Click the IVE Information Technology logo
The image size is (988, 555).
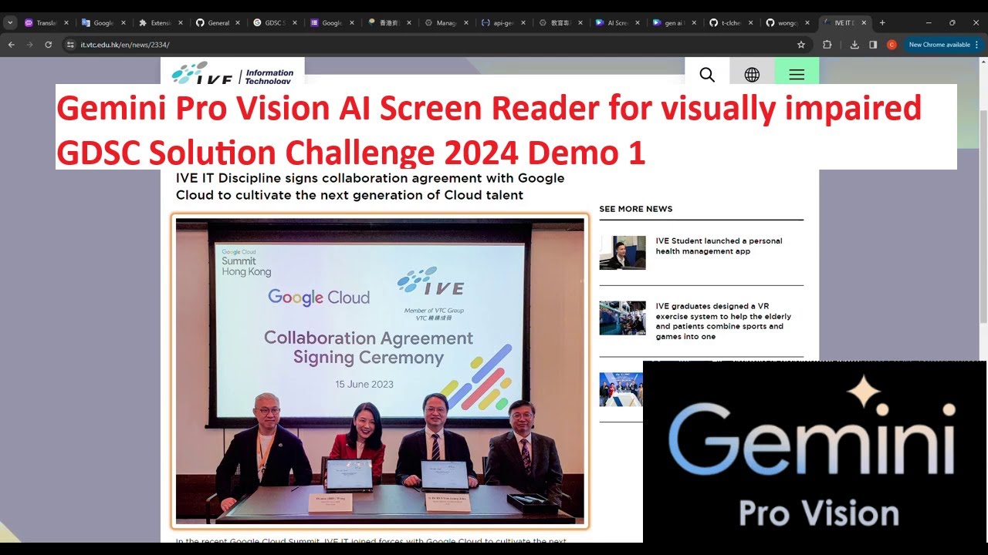(233, 73)
